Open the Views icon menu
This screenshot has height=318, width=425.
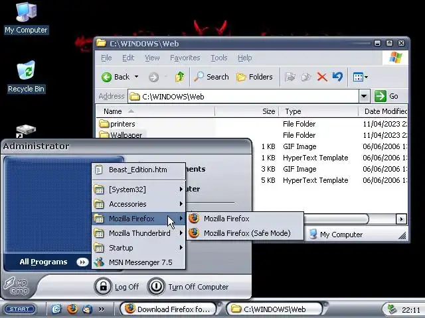(x=361, y=77)
